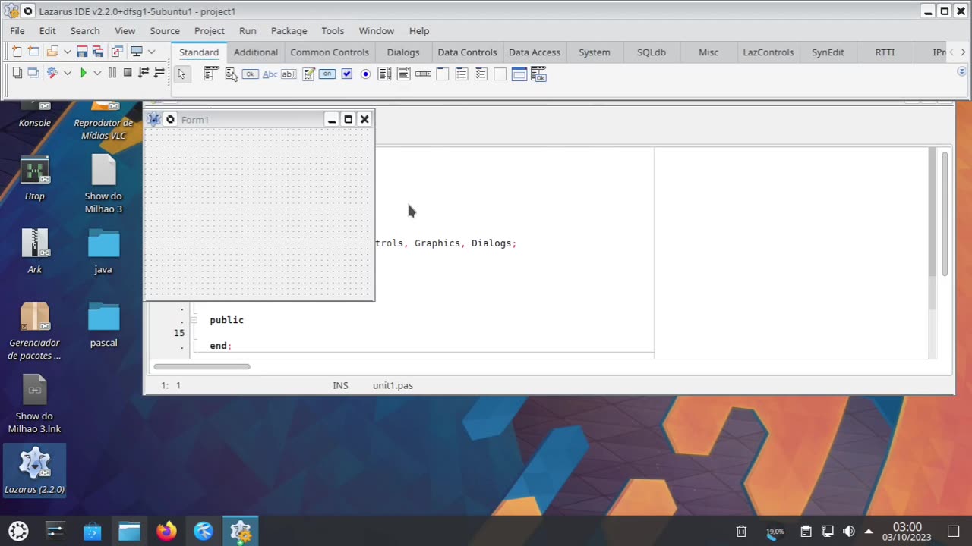Select the Htop desktop shortcut
Viewport: 972px width, 546px height.
pyautogui.click(x=35, y=179)
